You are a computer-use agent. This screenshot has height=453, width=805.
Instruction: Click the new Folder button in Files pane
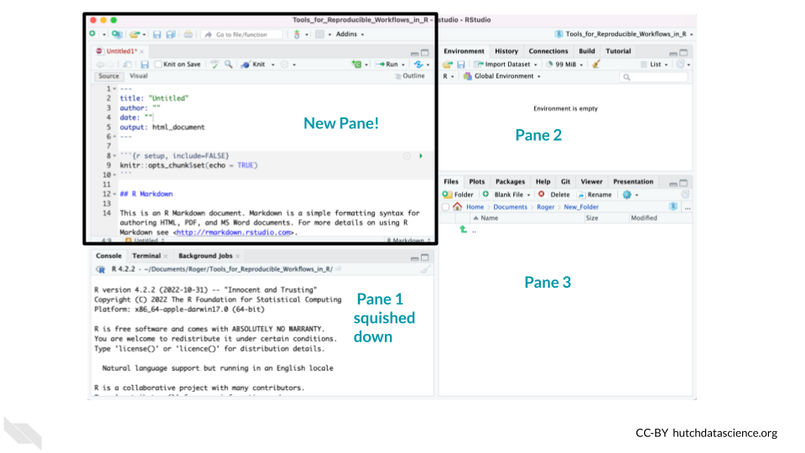(x=458, y=195)
